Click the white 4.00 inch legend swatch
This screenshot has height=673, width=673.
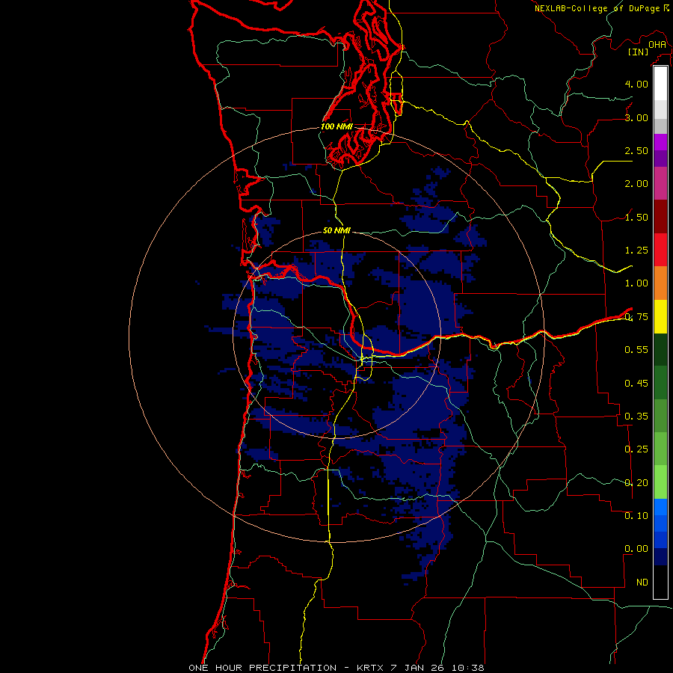point(660,84)
